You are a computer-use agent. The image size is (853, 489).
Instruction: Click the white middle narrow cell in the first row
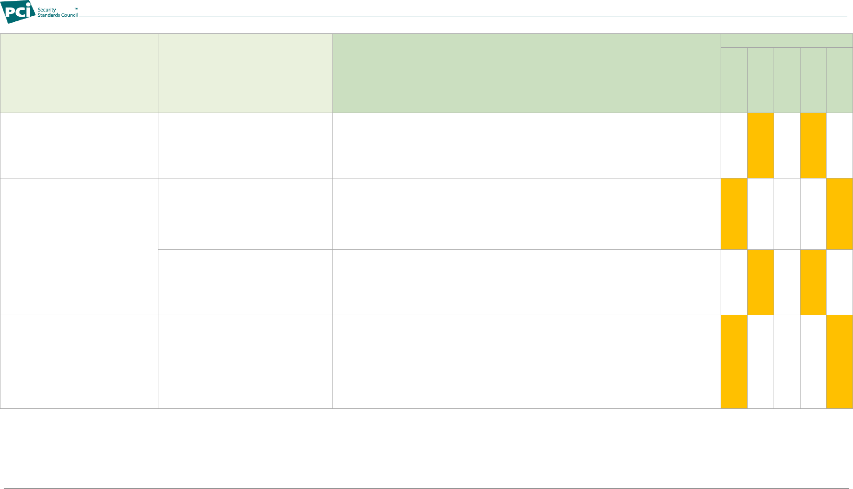click(787, 146)
